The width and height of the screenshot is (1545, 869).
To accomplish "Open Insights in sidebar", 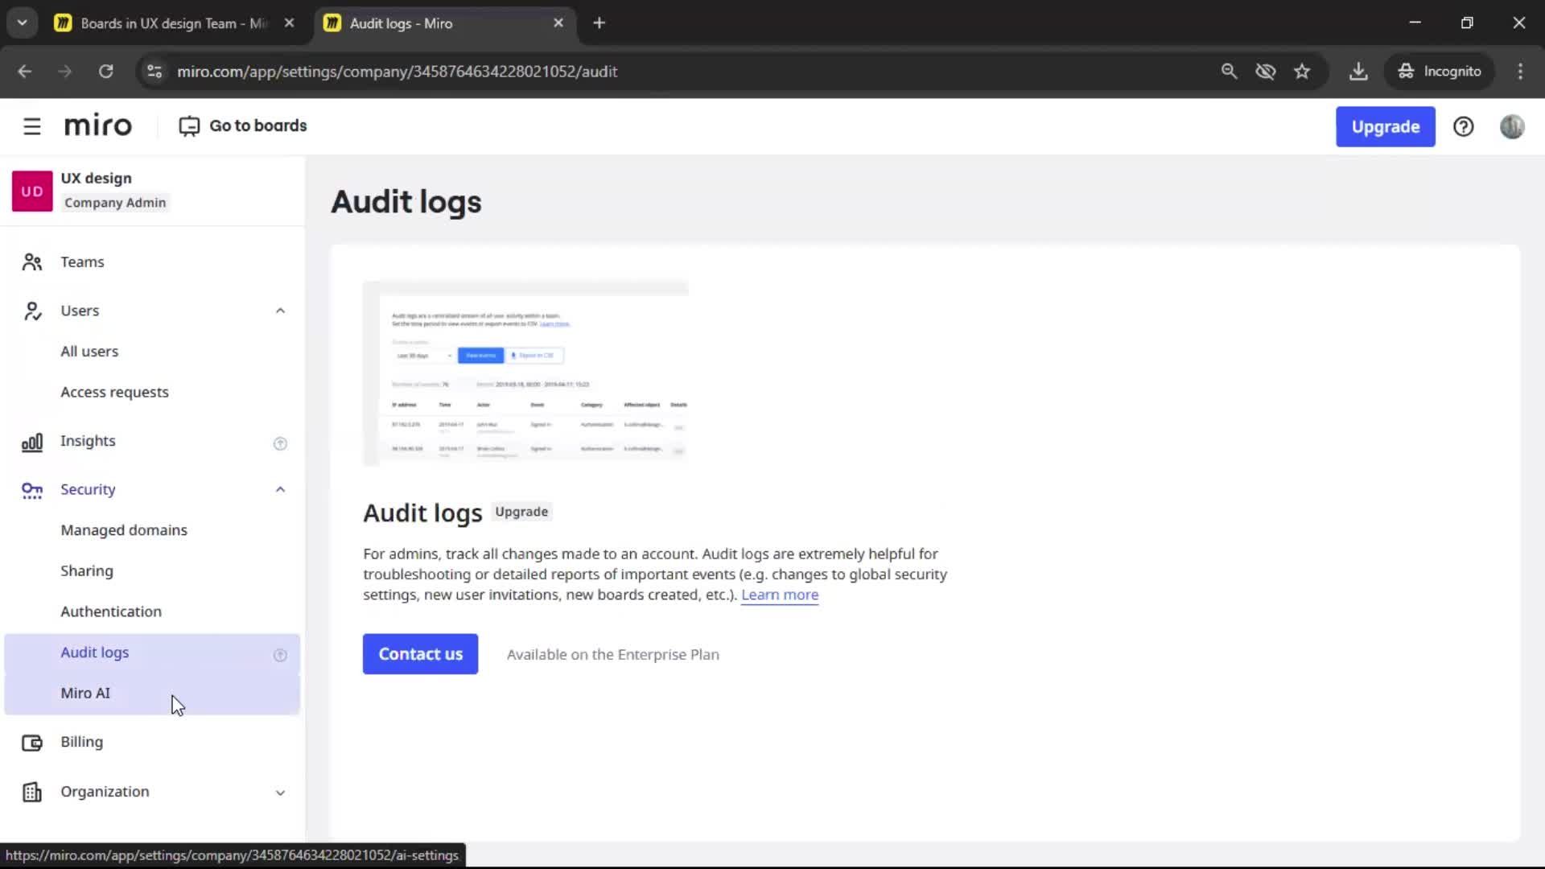I will pos(152,442).
